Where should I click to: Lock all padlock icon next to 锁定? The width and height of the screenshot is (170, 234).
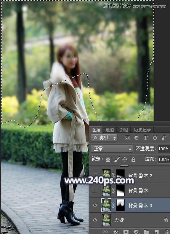click(133, 159)
